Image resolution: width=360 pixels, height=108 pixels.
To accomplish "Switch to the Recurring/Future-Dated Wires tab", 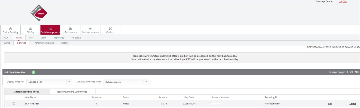I will click(72, 92).
